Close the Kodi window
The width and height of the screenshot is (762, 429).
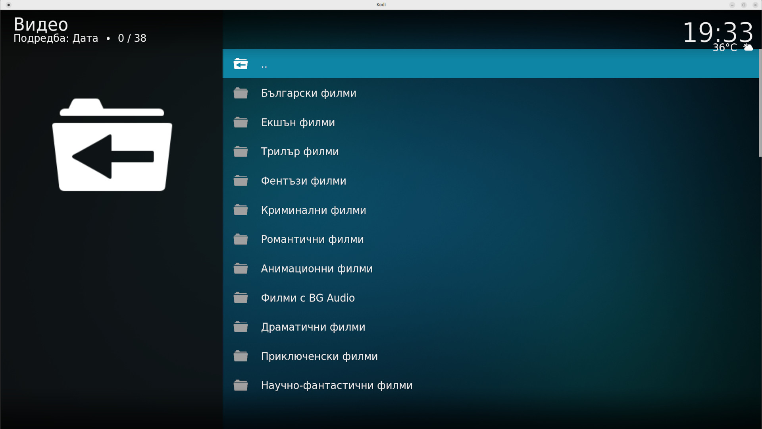click(x=755, y=5)
